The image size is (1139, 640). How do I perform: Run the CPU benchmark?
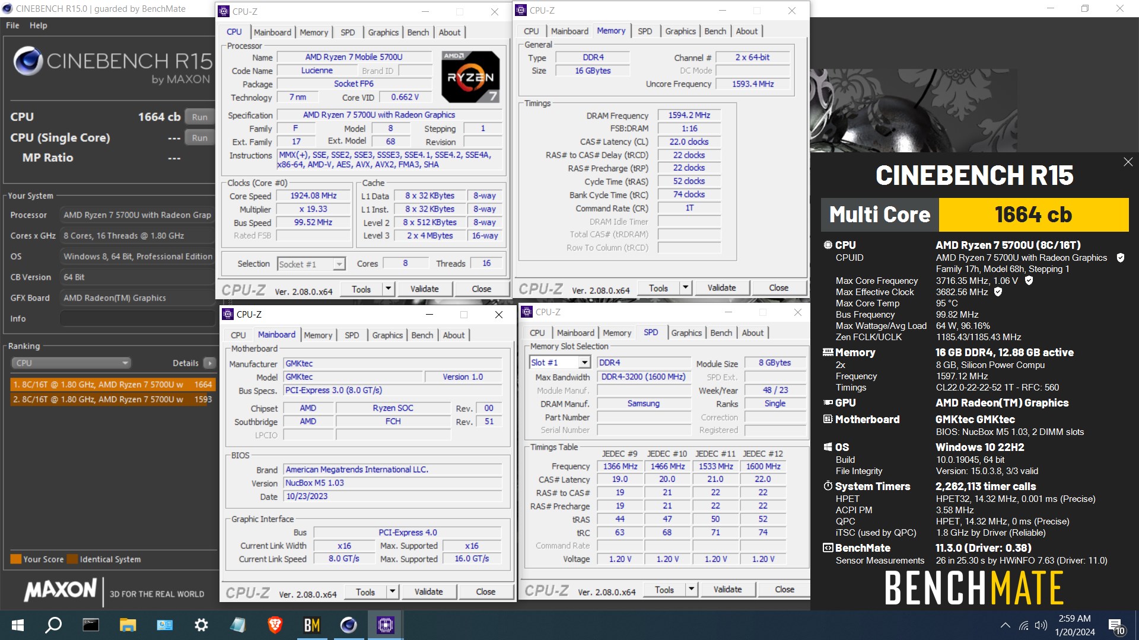pos(200,117)
